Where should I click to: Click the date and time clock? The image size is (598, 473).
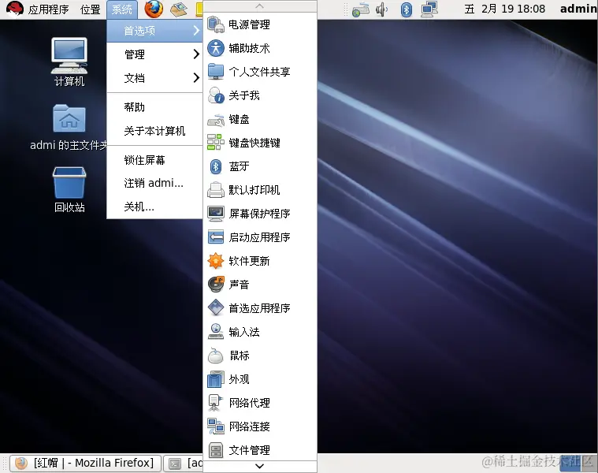[504, 9]
